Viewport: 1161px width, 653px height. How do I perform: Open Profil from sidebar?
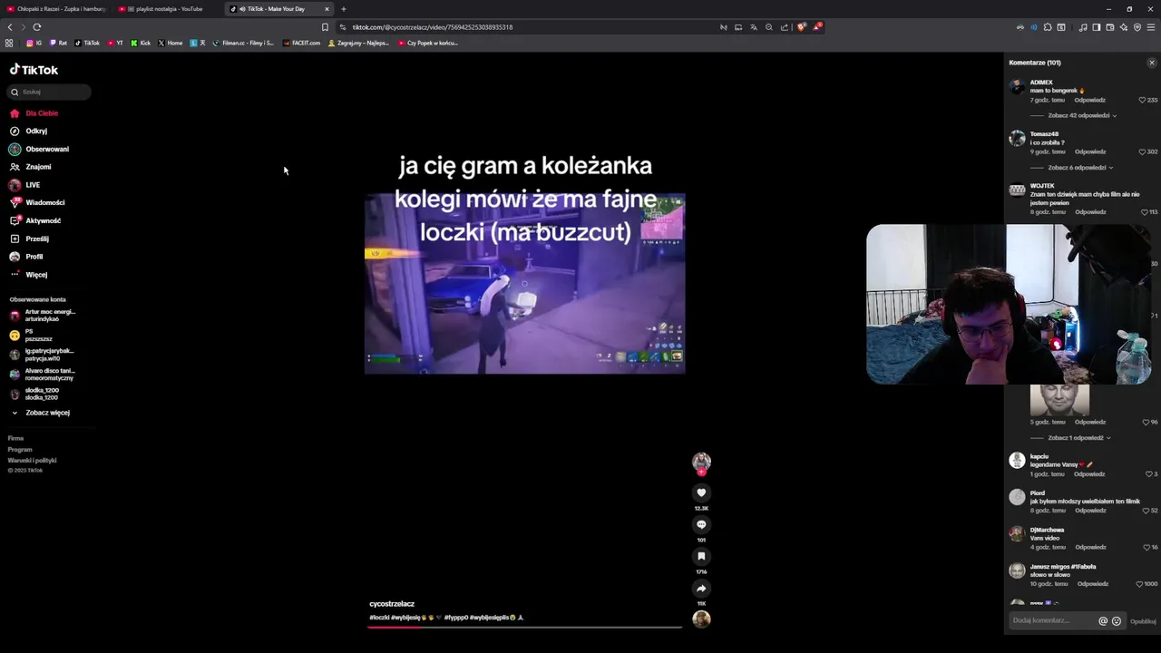pyautogui.click(x=26, y=257)
